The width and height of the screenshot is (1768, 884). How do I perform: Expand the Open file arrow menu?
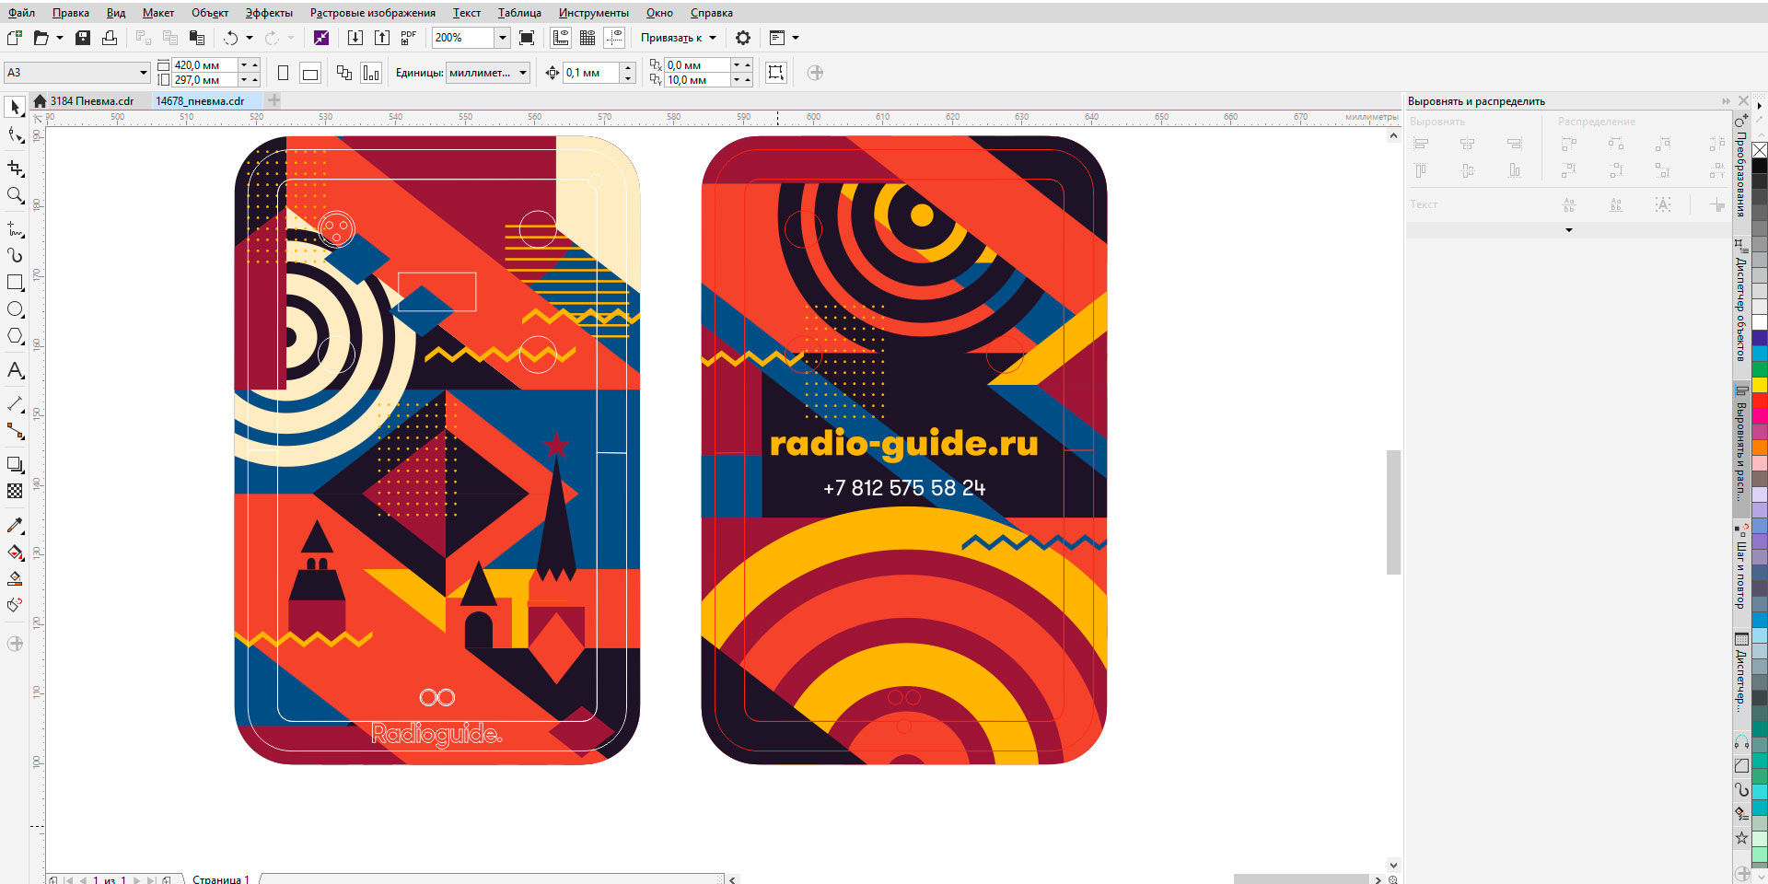coord(60,38)
